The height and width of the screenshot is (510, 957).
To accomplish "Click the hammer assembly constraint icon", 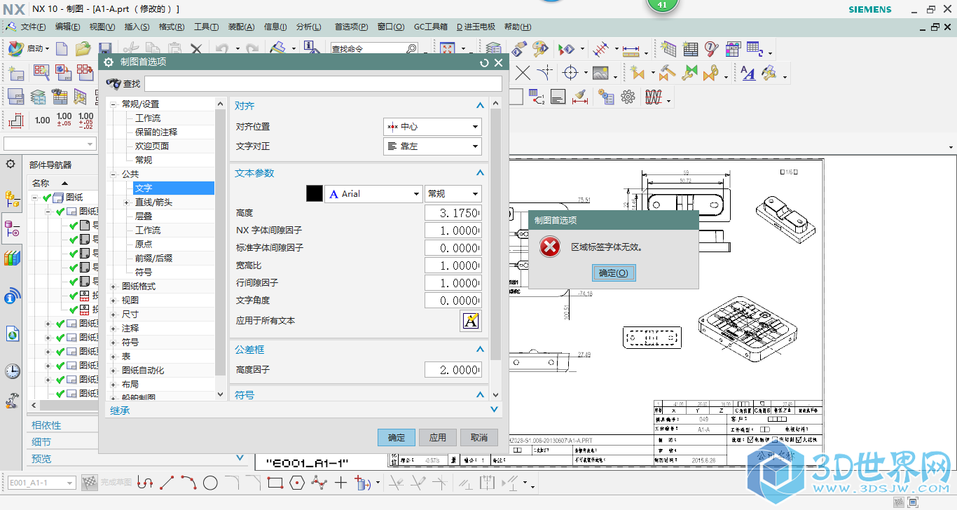I will click(x=667, y=73).
